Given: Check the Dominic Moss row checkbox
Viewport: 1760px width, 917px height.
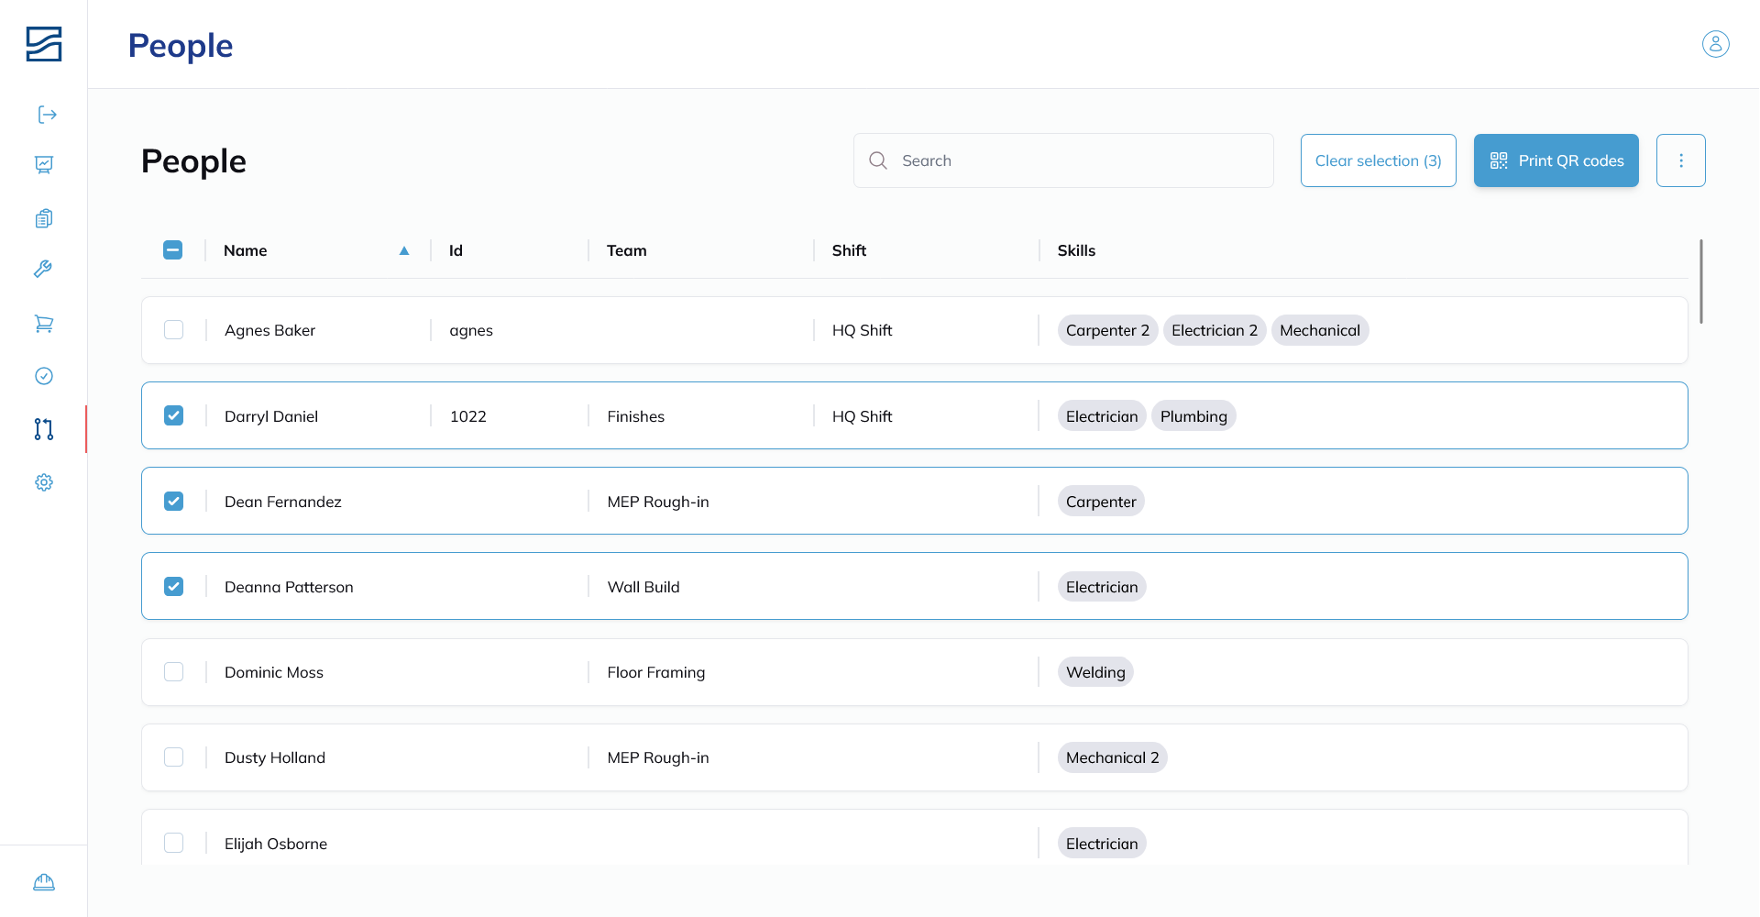Looking at the screenshot, I should coord(173,672).
